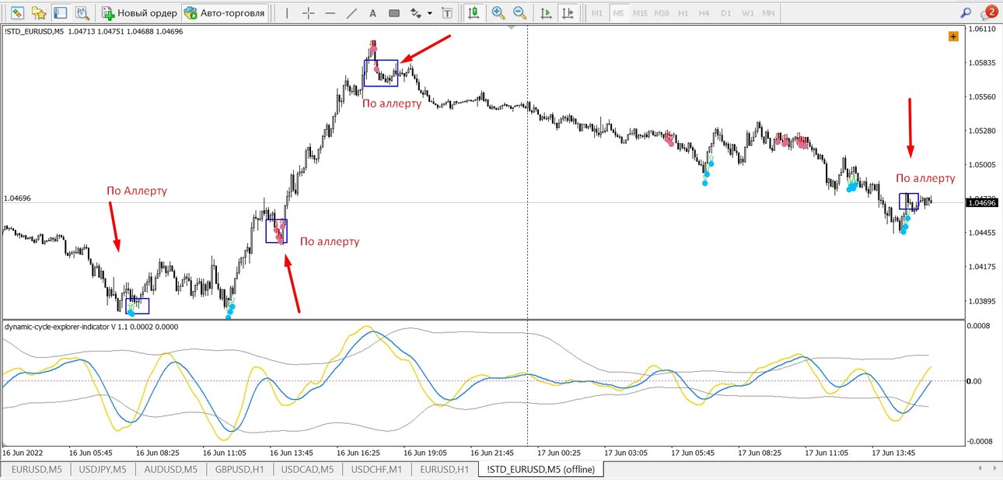
Task: Switch to D1 timeframe
Action: click(725, 13)
